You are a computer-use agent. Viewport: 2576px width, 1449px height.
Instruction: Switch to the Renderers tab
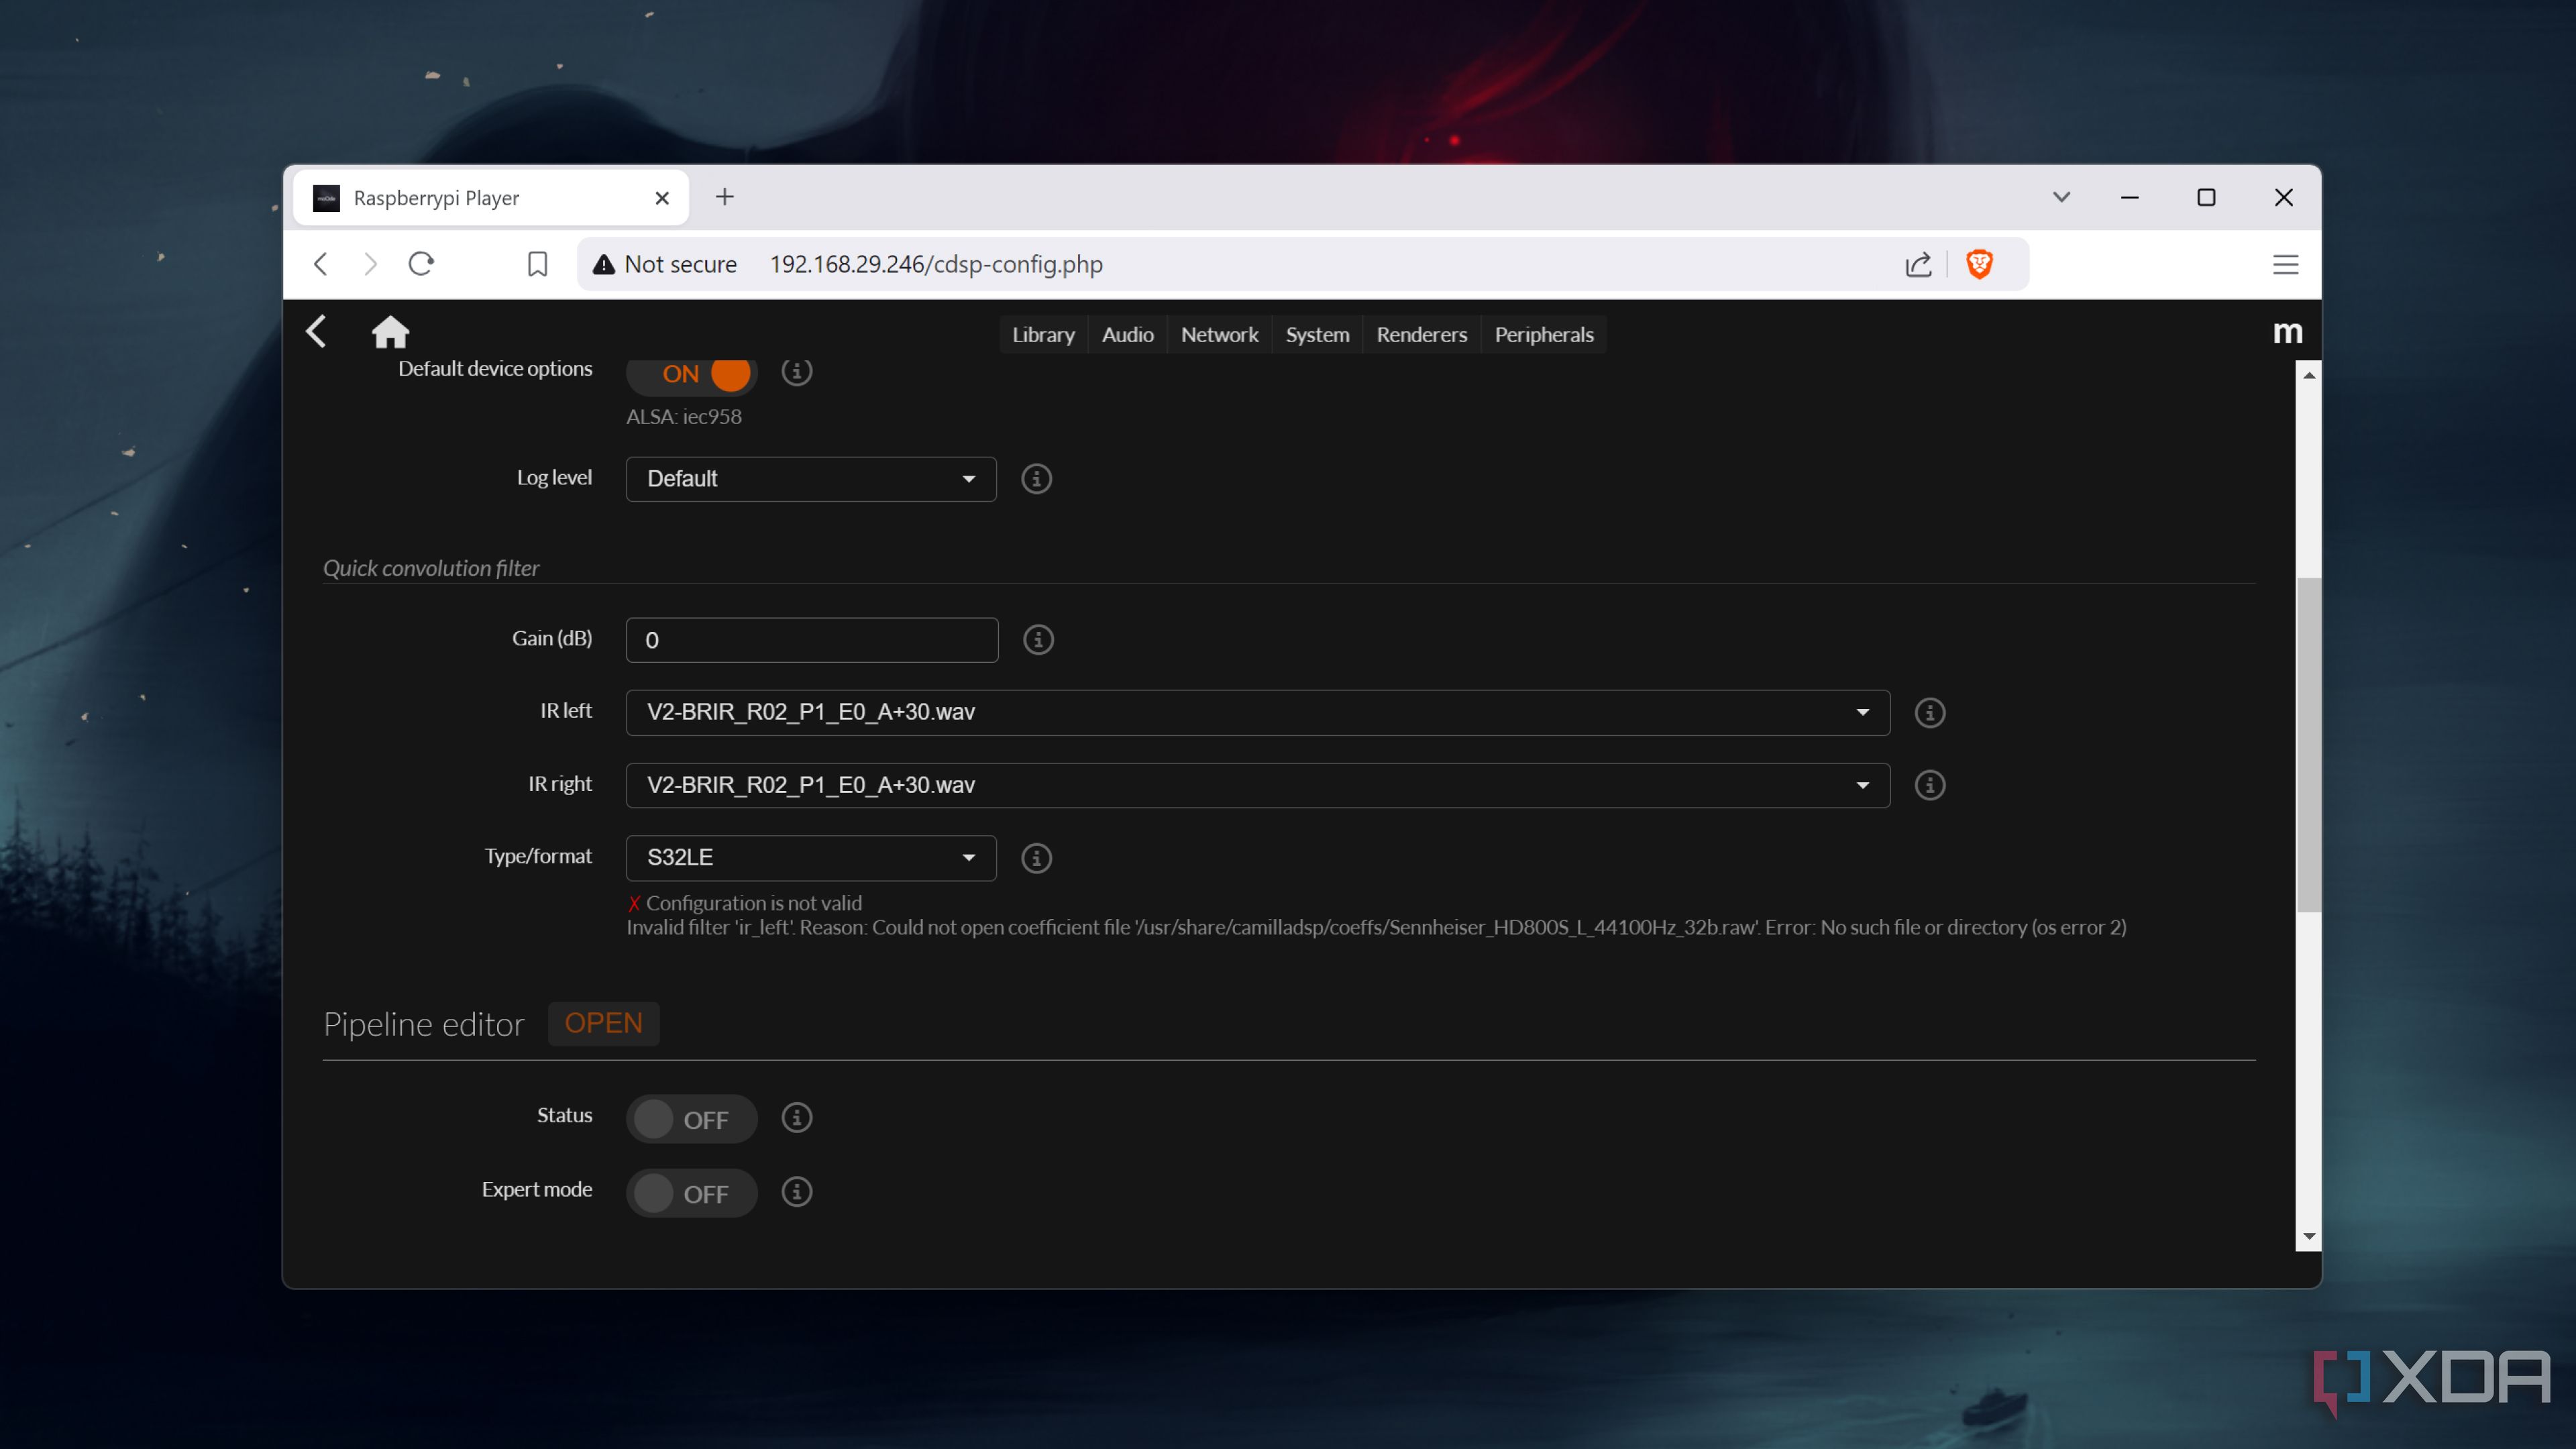tap(1421, 335)
